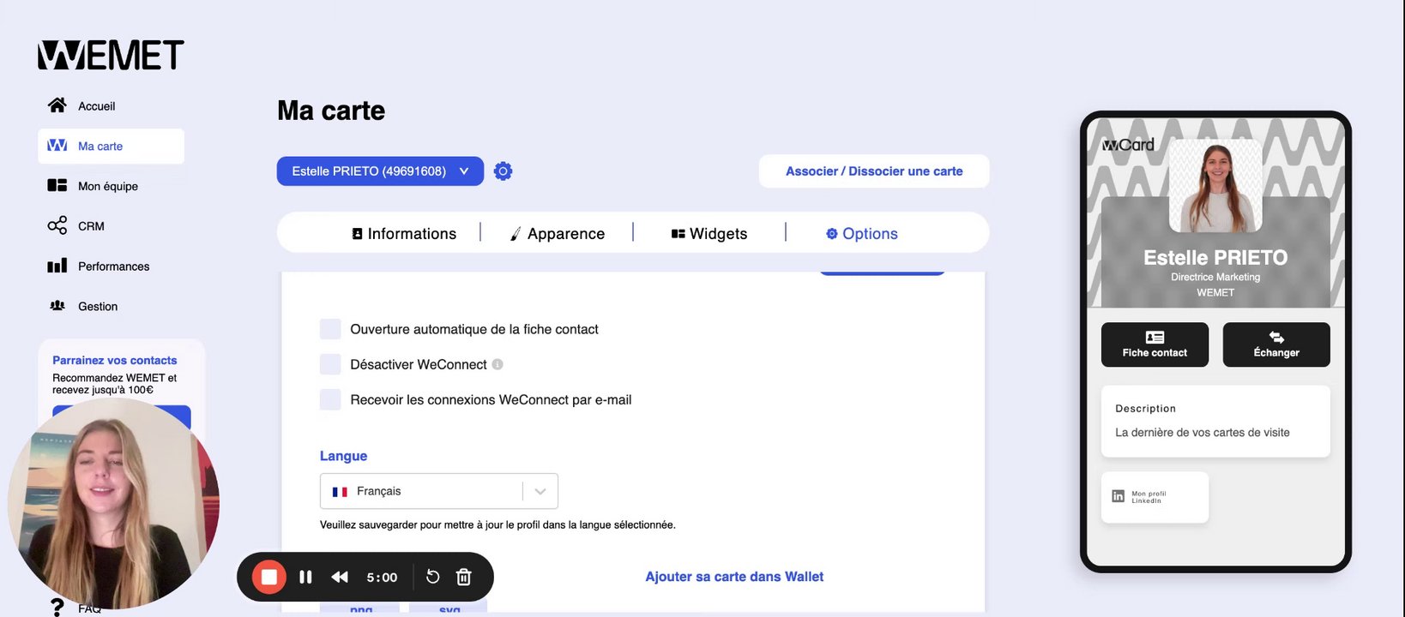
Task: Open the Widgets tab
Action: pos(709,233)
